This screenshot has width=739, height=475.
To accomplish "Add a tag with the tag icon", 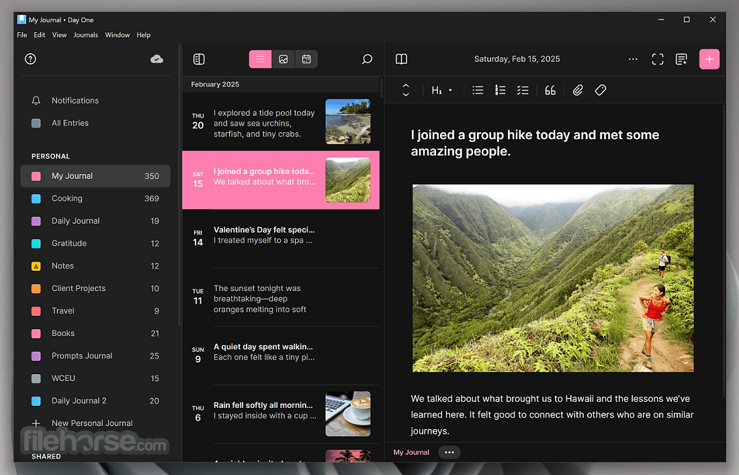I will pyautogui.click(x=600, y=90).
